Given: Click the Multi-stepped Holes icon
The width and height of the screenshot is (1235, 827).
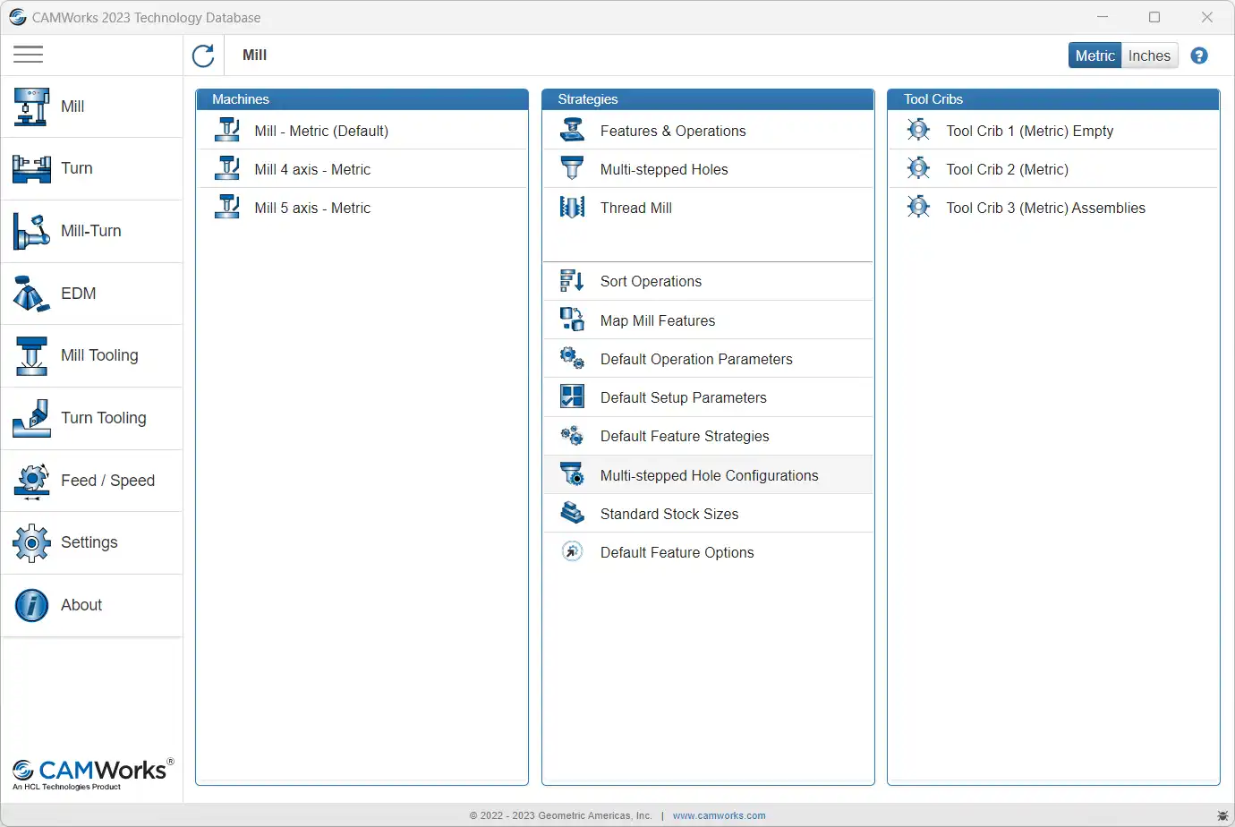Looking at the screenshot, I should point(572,168).
